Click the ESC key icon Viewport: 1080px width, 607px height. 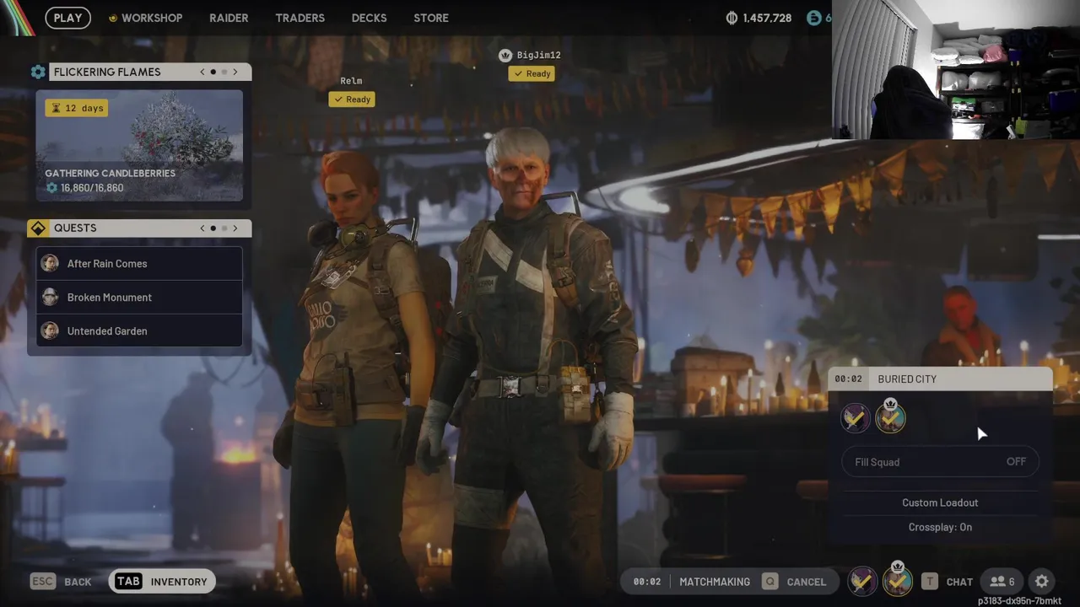[43, 582]
